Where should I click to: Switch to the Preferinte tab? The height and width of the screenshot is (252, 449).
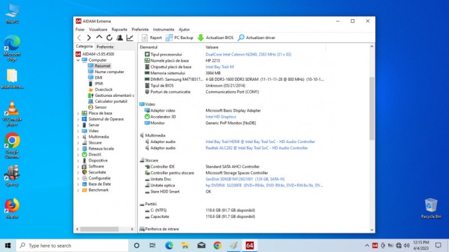105,47
